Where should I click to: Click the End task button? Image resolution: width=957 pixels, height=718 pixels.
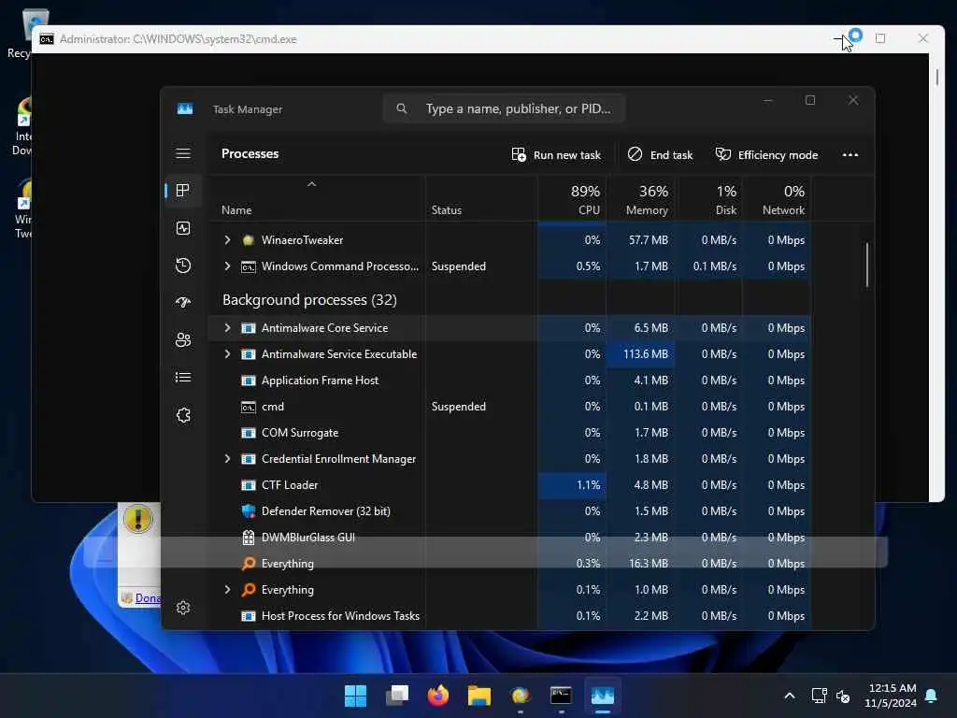pyautogui.click(x=661, y=154)
